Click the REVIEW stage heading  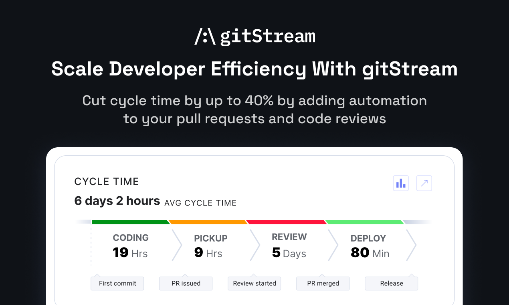289,237
